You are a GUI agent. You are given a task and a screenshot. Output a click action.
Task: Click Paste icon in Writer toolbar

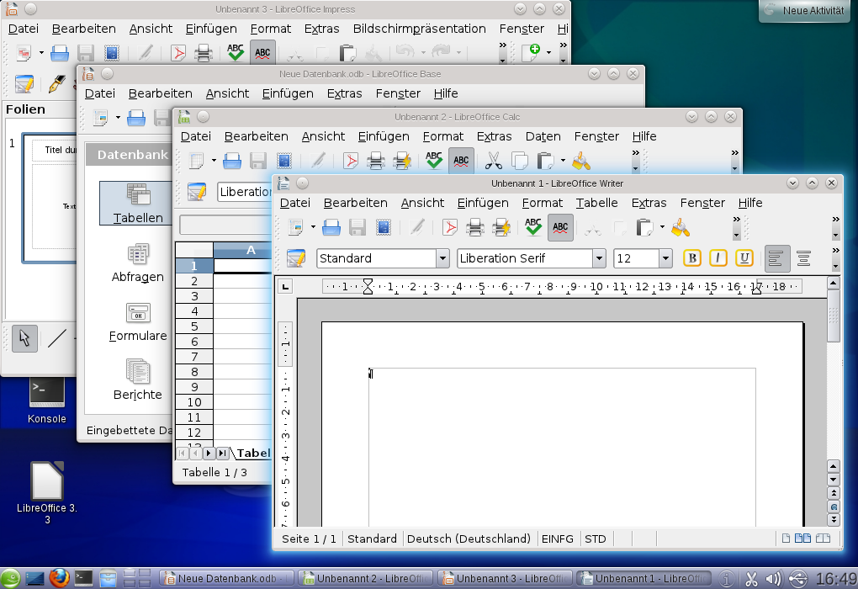point(644,228)
